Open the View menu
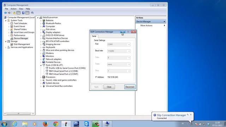Screen dimensions: 226x127 [x=21, y=9]
